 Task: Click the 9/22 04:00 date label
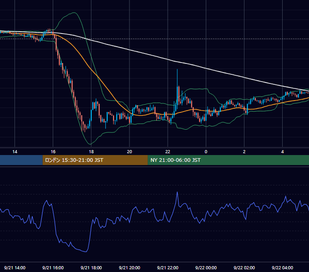[282, 267]
